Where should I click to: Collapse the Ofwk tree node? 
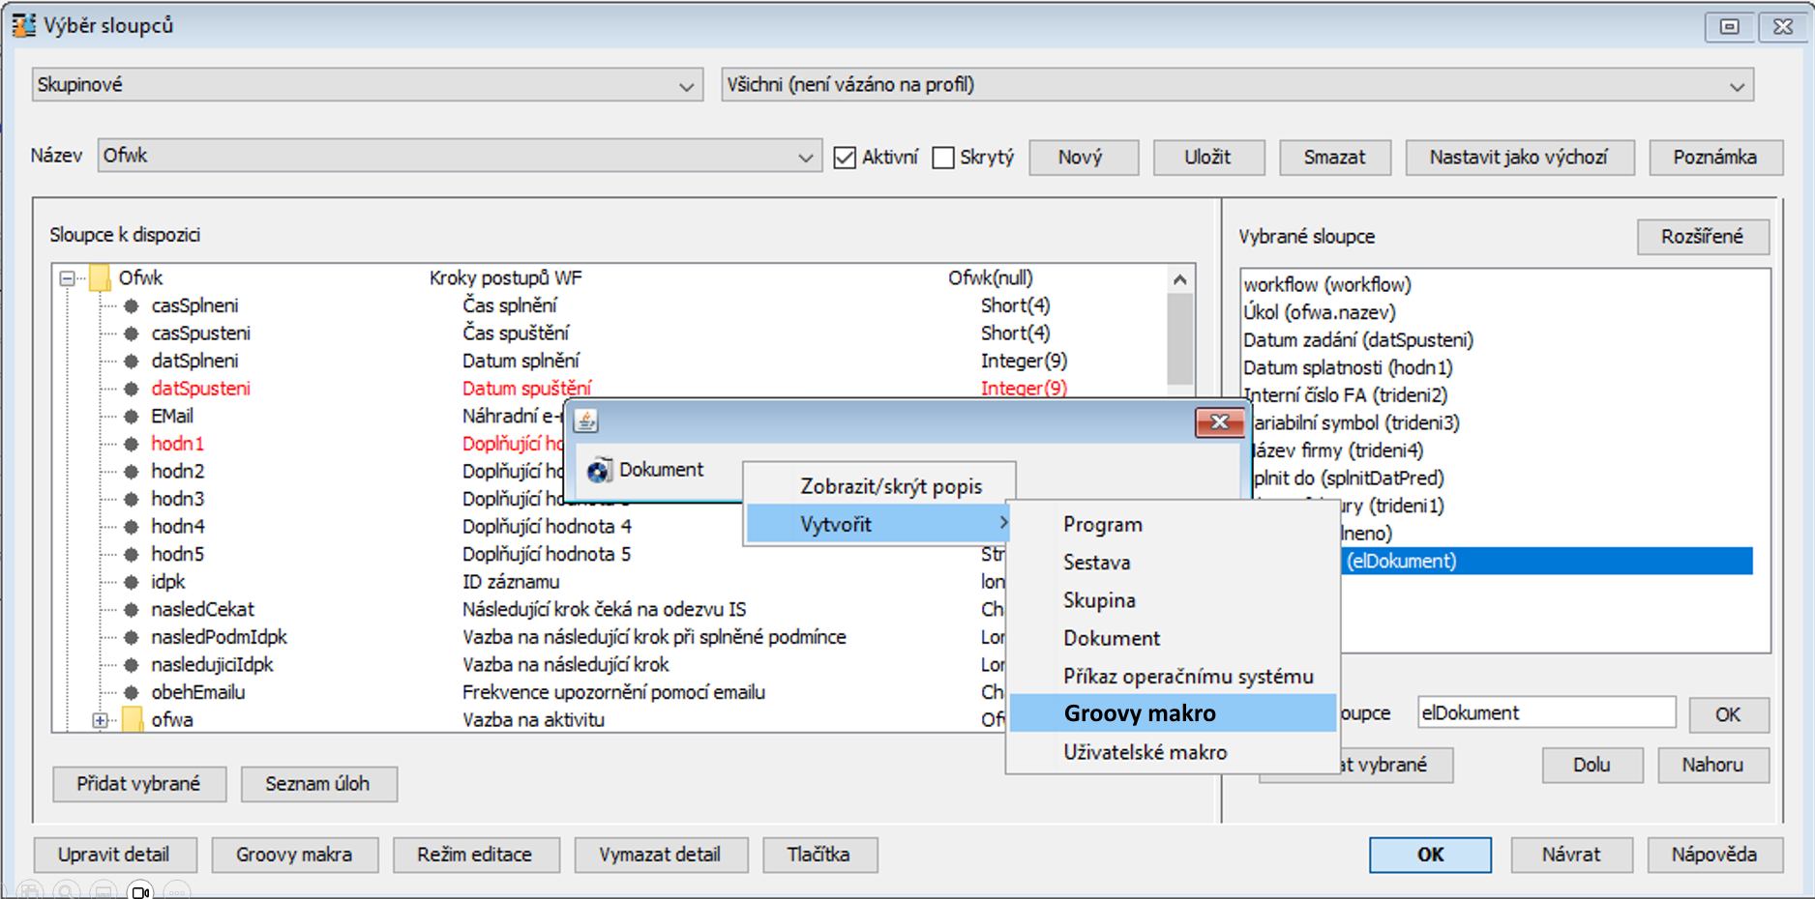pos(67,278)
